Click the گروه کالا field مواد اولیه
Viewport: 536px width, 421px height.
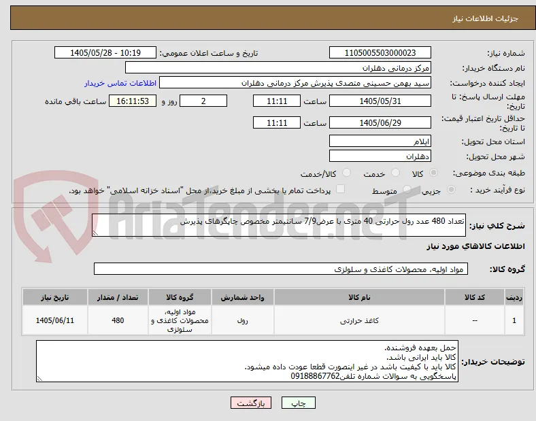click(x=281, y=269)
